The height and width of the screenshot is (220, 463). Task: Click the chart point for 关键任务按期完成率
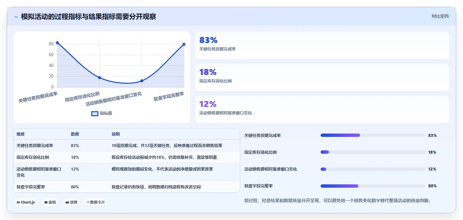tap(57, 43)
